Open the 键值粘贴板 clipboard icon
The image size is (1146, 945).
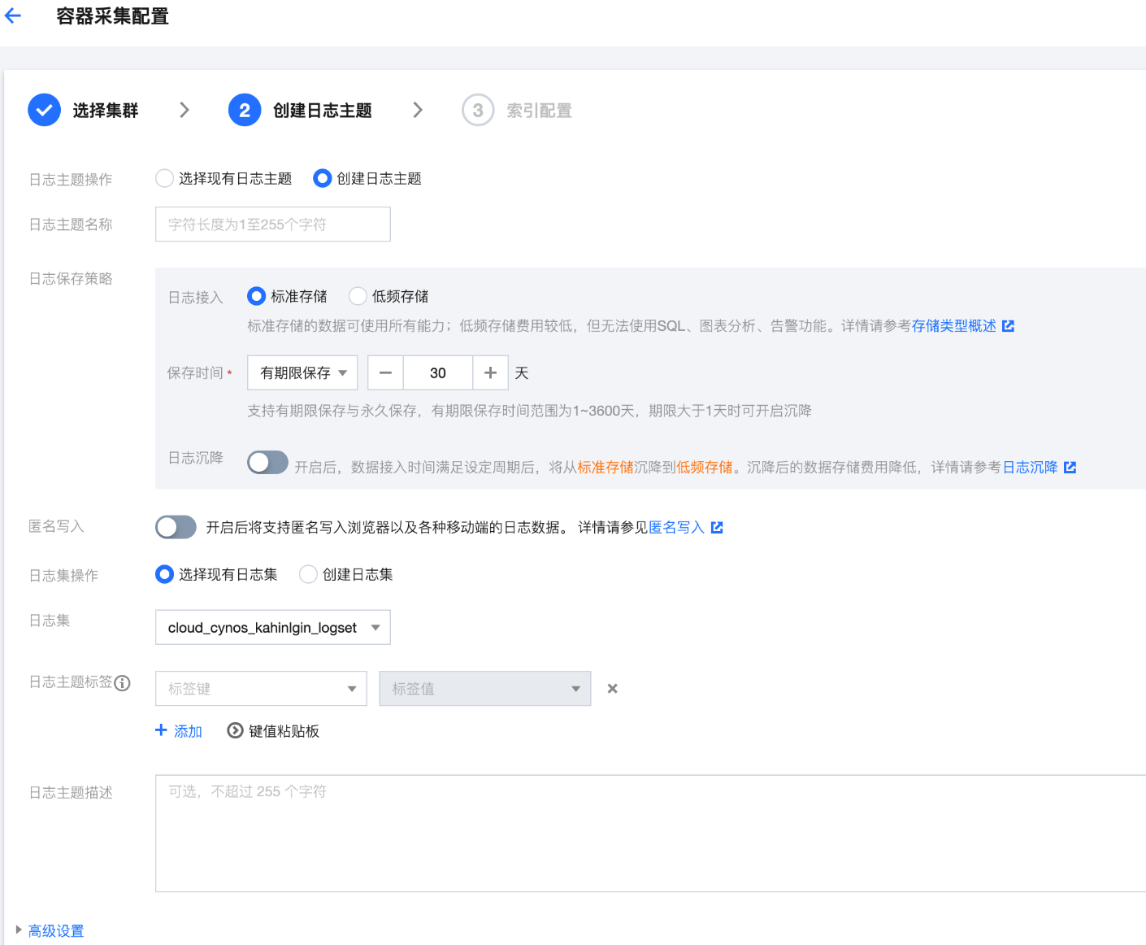point(235,730)
